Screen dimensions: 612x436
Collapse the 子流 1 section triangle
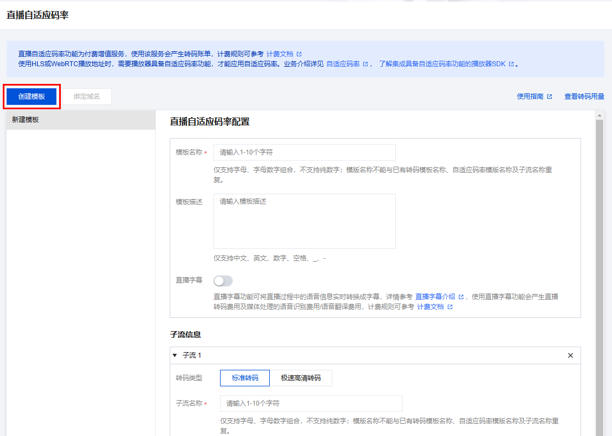pyautogui.click(x=175, y=355)
